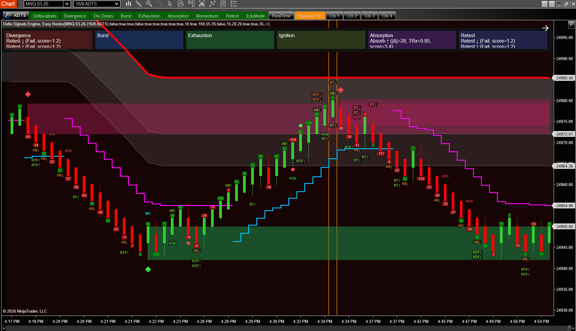This screenshot has width=576, height=331.
Task: Open the Strategies icon on the toolbar
Action: [223, 4]
